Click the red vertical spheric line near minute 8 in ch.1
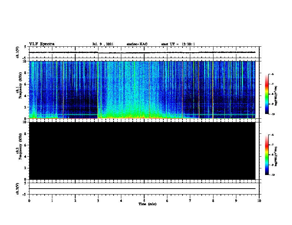This screenshot has height=225, width=292. pos(213,90)
